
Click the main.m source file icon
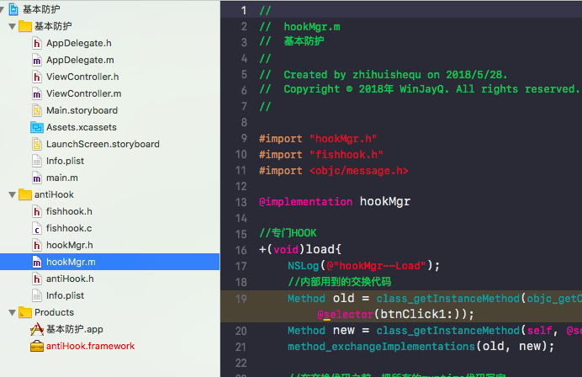[x=37, y=178]
